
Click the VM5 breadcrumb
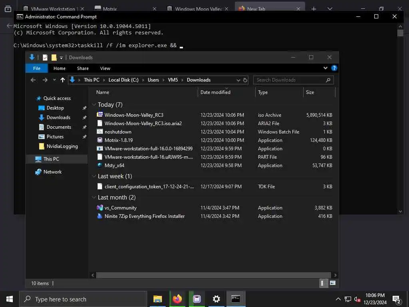point(173,80)
